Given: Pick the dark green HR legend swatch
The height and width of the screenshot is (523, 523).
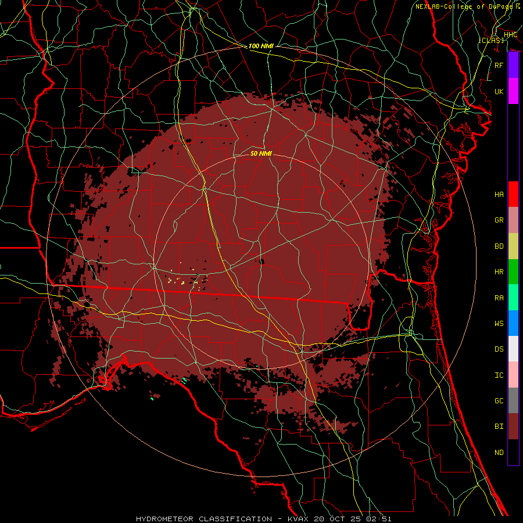Looking at the screenshot, I should 513,272.
